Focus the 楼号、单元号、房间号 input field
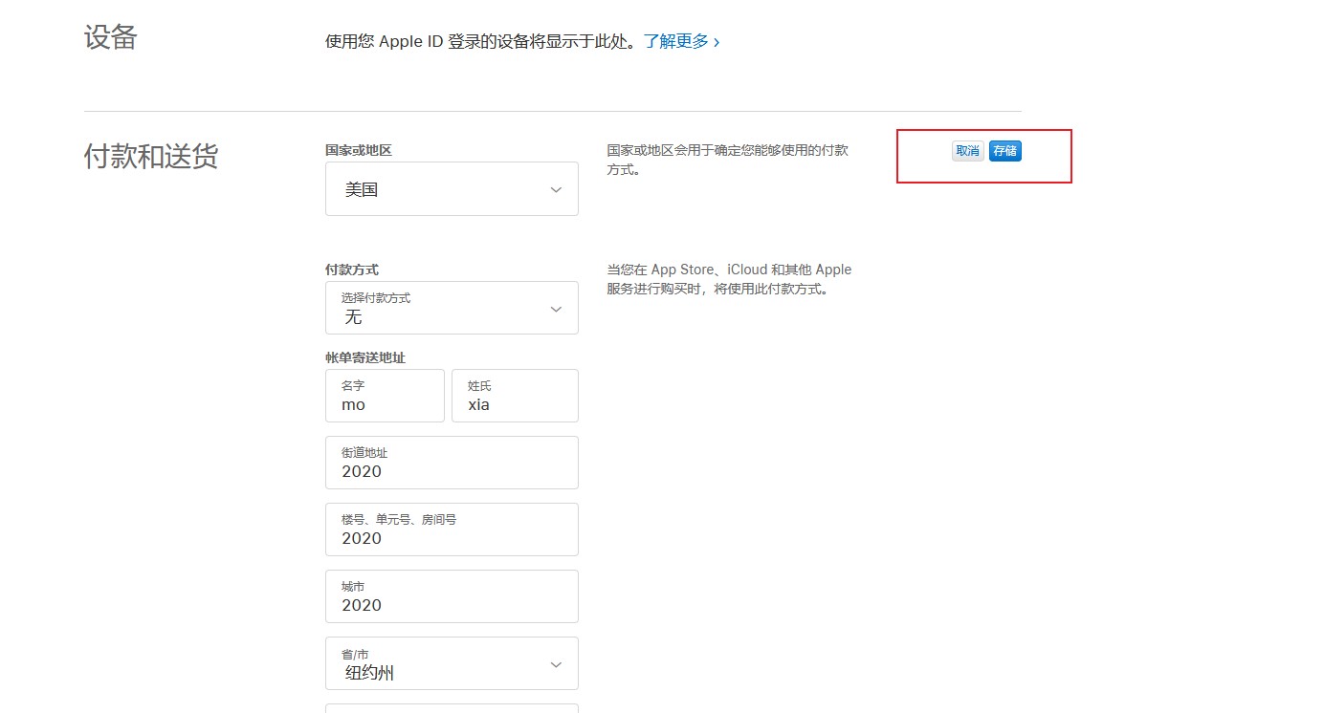1324x713 pixels. pos(452,529)
